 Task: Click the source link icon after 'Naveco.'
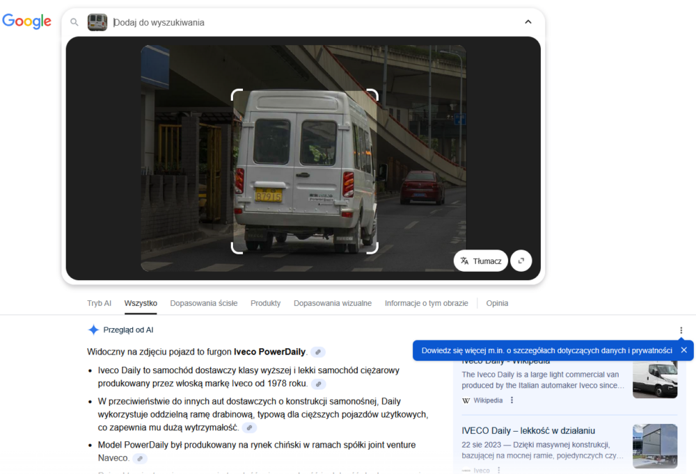click(x=140, y=459)
